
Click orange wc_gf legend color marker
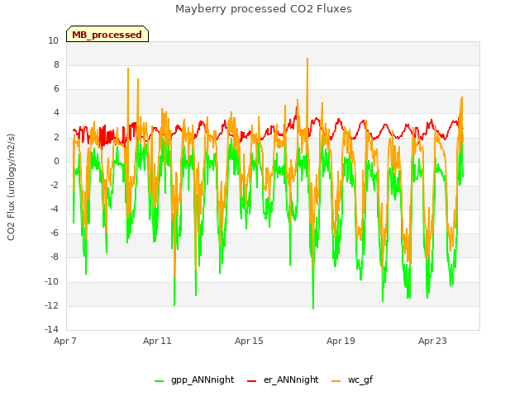pyautogui.click(x=336, y=381)
